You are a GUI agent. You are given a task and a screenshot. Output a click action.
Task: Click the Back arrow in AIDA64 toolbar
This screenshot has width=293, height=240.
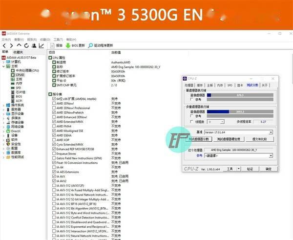4,45
